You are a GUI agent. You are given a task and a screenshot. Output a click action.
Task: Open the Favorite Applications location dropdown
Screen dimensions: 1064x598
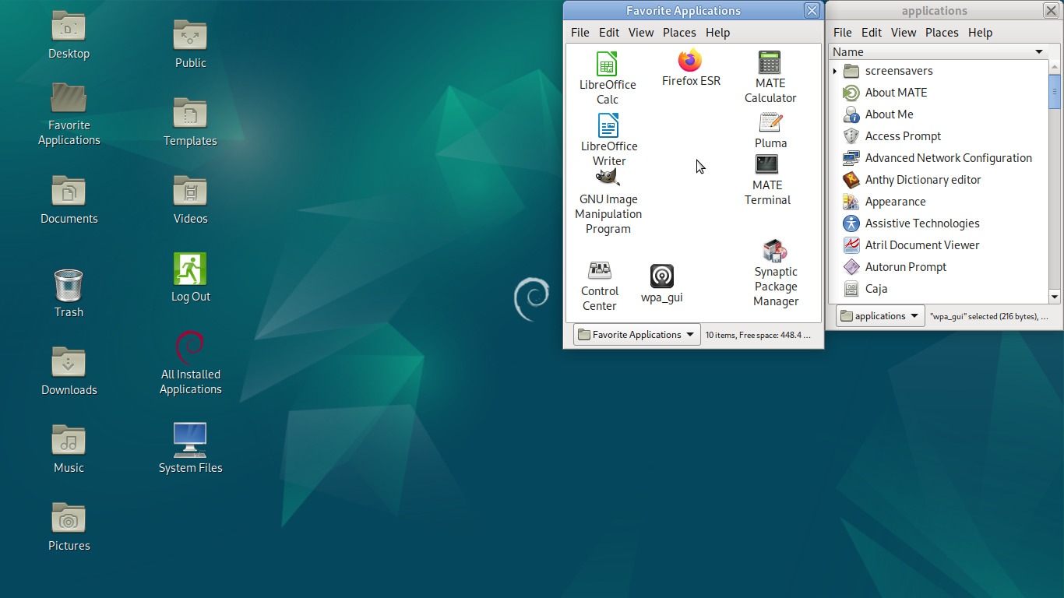[x=637, y=335]
